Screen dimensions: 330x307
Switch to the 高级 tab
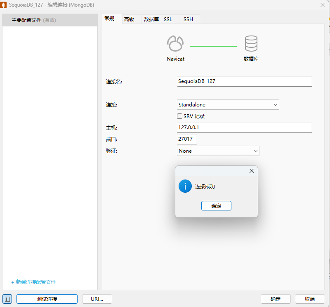click(129, 19)
